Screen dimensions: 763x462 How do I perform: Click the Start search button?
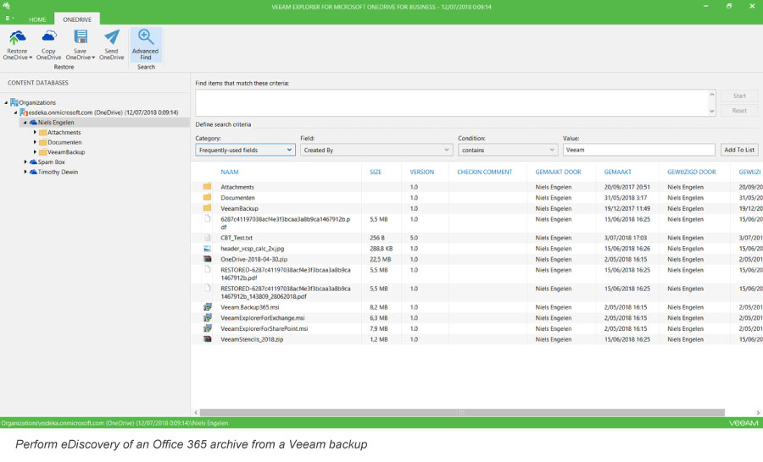pos(739,96)
